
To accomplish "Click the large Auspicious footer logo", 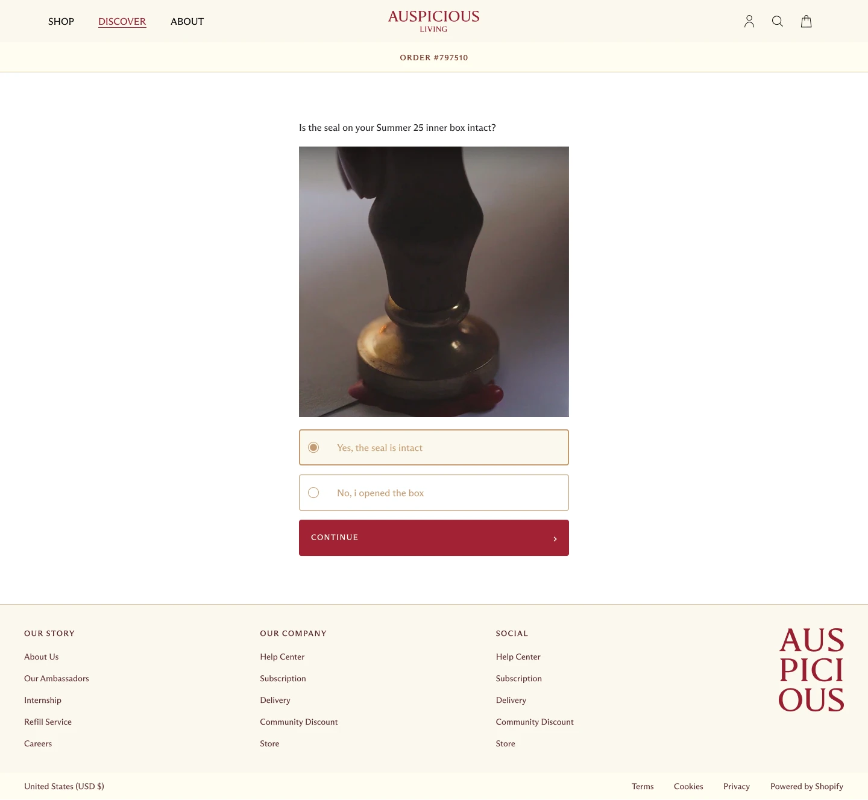I will 811,670.
